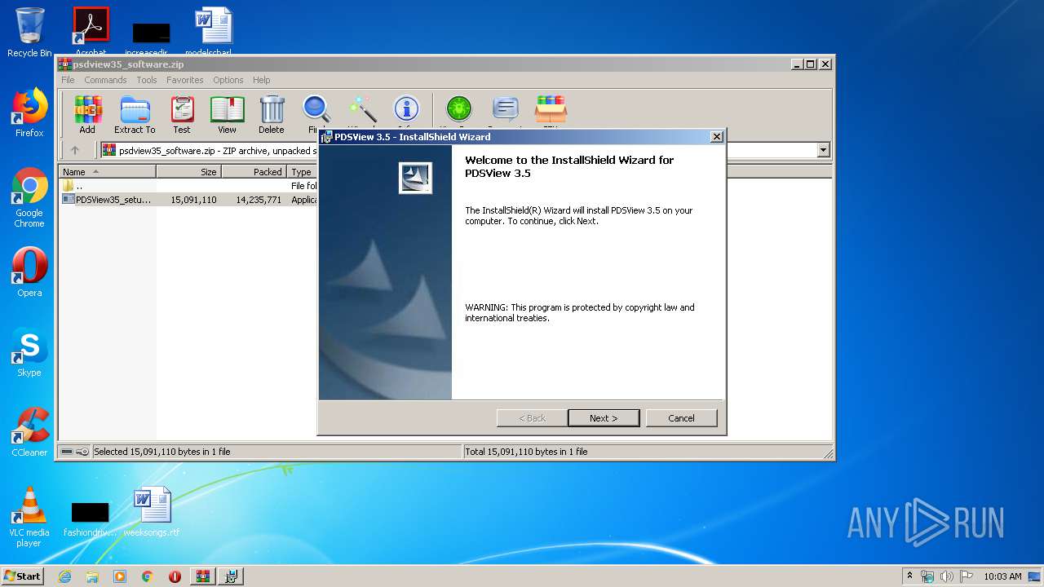Open Acrobat desktop shortcut
Screen dimensions: 1044x587
(x=91, y=33)
